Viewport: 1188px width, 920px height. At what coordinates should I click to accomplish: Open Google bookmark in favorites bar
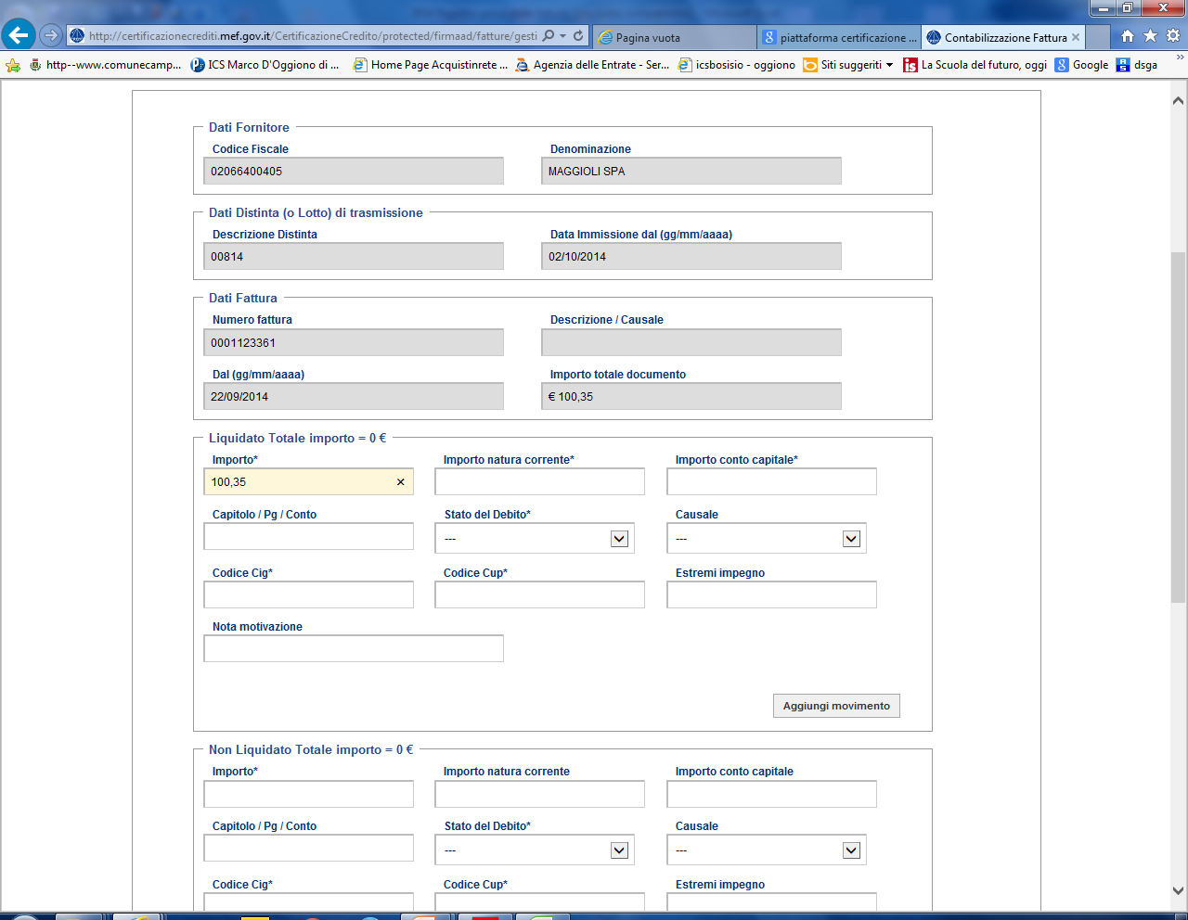(x=1081, y=65)
